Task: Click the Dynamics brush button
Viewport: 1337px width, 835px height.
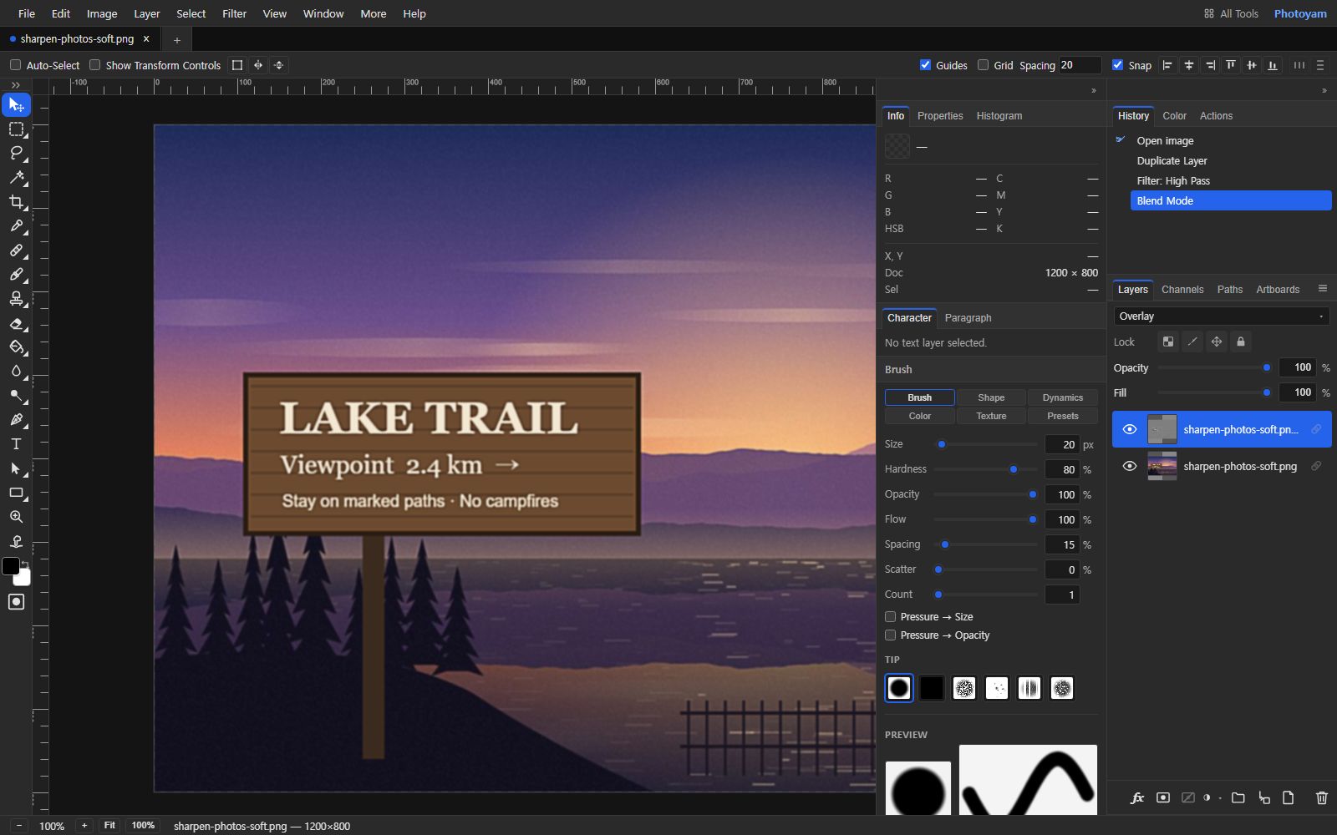Action: click(x=1062, y=397)
